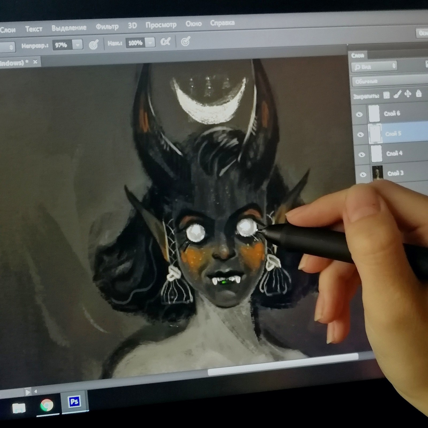
Task: Open the Обычные blend mode dropdown
Action: (390, 80)
